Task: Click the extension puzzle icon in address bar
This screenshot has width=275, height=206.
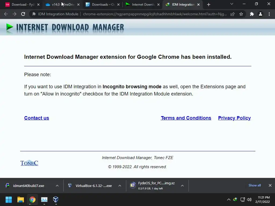Action: pos(34,14)
